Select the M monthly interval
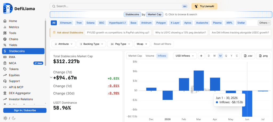The image size is (273, 122). pyautogui.click(x=220, y=56)
